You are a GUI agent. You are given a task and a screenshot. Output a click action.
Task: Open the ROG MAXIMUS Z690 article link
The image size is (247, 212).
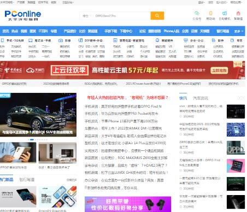pyautogui.click(x=126, y=158)
